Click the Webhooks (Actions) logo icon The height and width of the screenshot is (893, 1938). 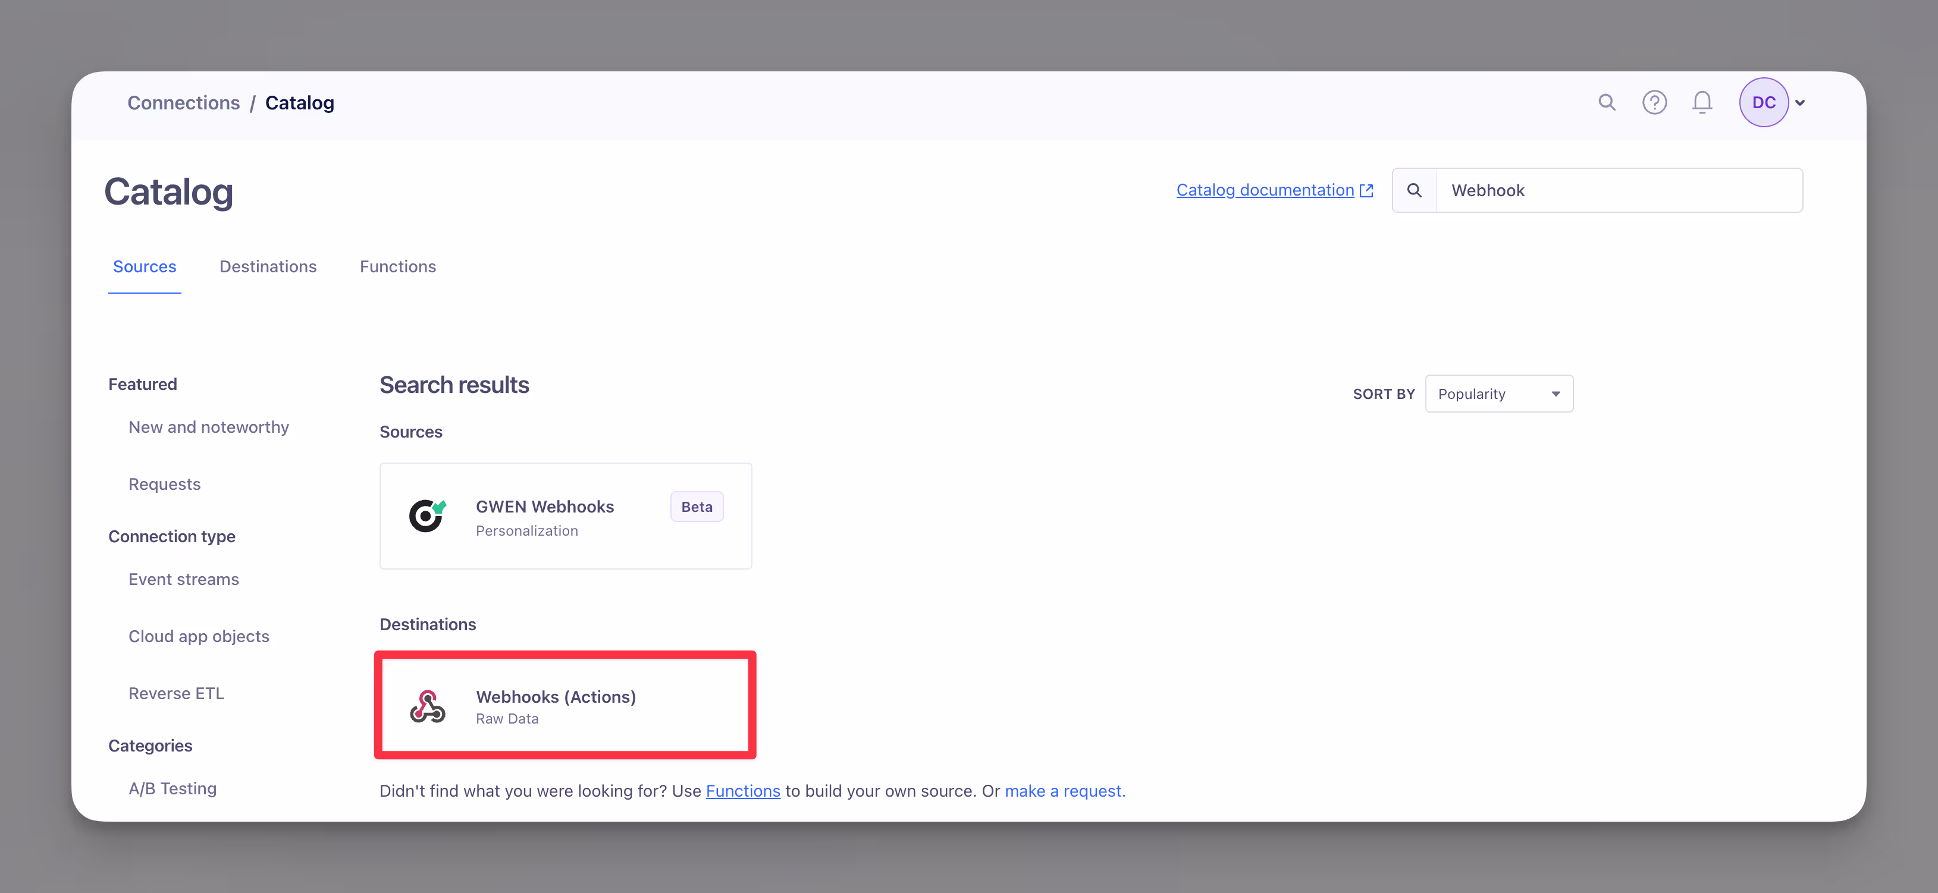(427, 706)
